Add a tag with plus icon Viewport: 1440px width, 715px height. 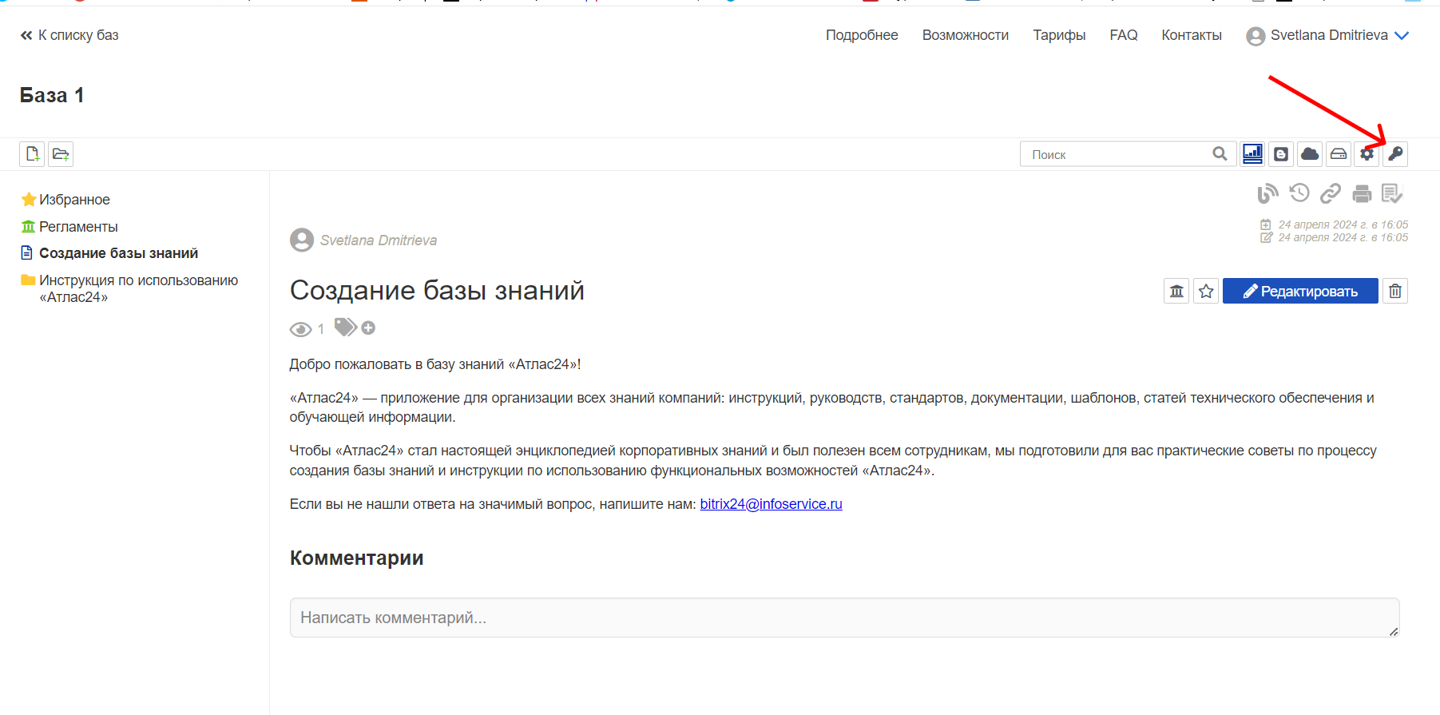pos(368,328)
